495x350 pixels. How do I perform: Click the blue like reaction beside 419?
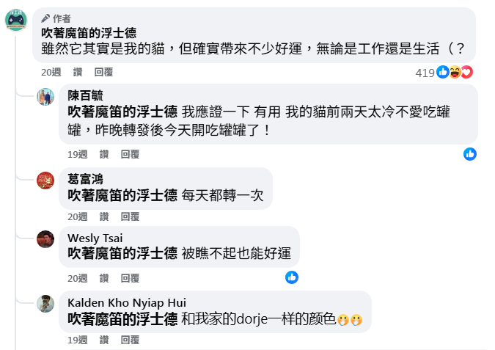coord(443,72)
